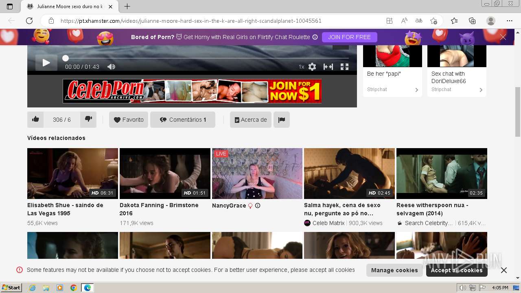Open Edge Settings and more menu
Screen dimensions: 521x293
tap(510, 21)
